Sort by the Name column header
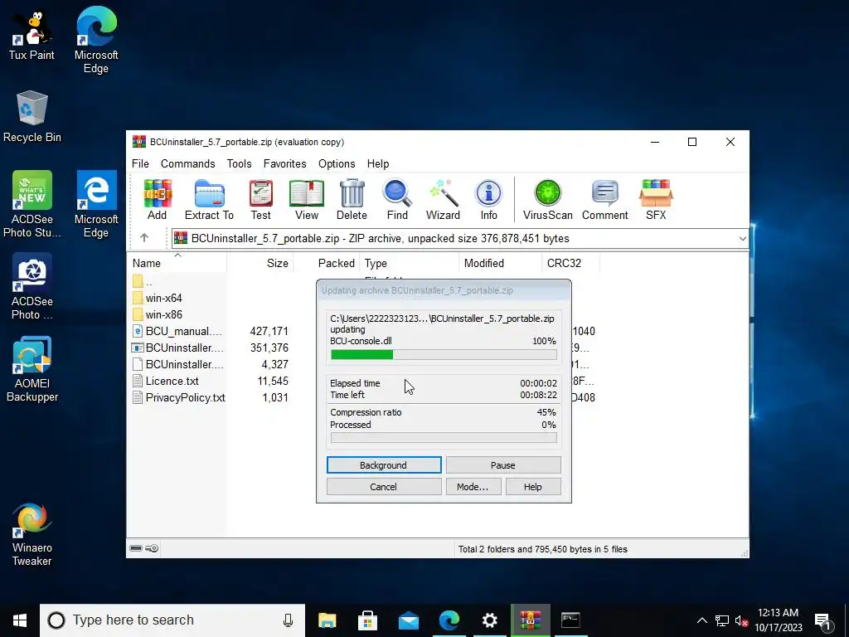 point(177,263)
